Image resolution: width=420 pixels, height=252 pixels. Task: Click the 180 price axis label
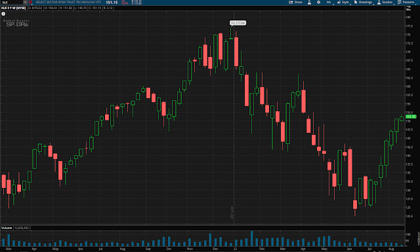click(408, 18)
